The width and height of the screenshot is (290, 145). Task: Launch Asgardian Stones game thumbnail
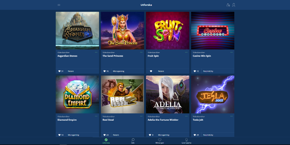[77, 31]
